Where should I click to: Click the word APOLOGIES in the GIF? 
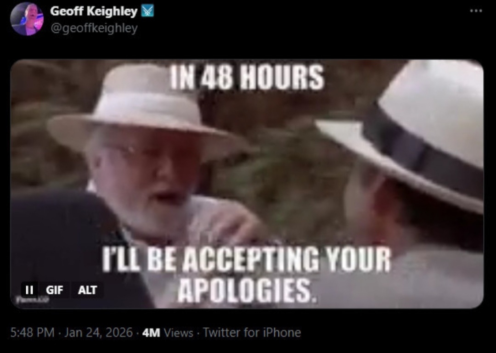248,291
